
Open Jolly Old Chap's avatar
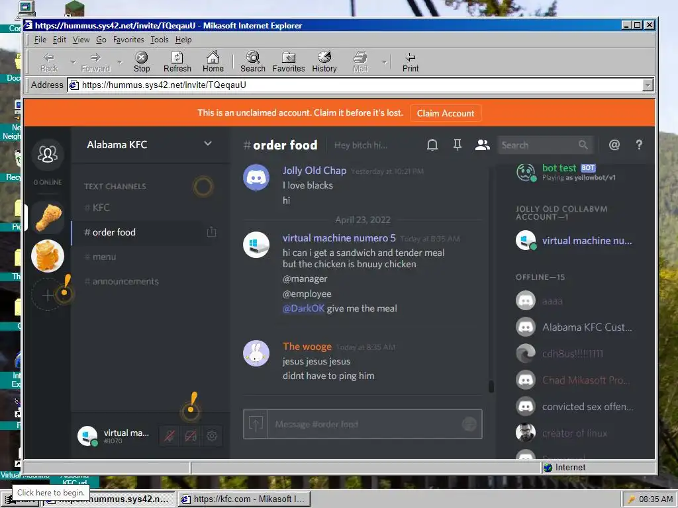pos(256,177)
